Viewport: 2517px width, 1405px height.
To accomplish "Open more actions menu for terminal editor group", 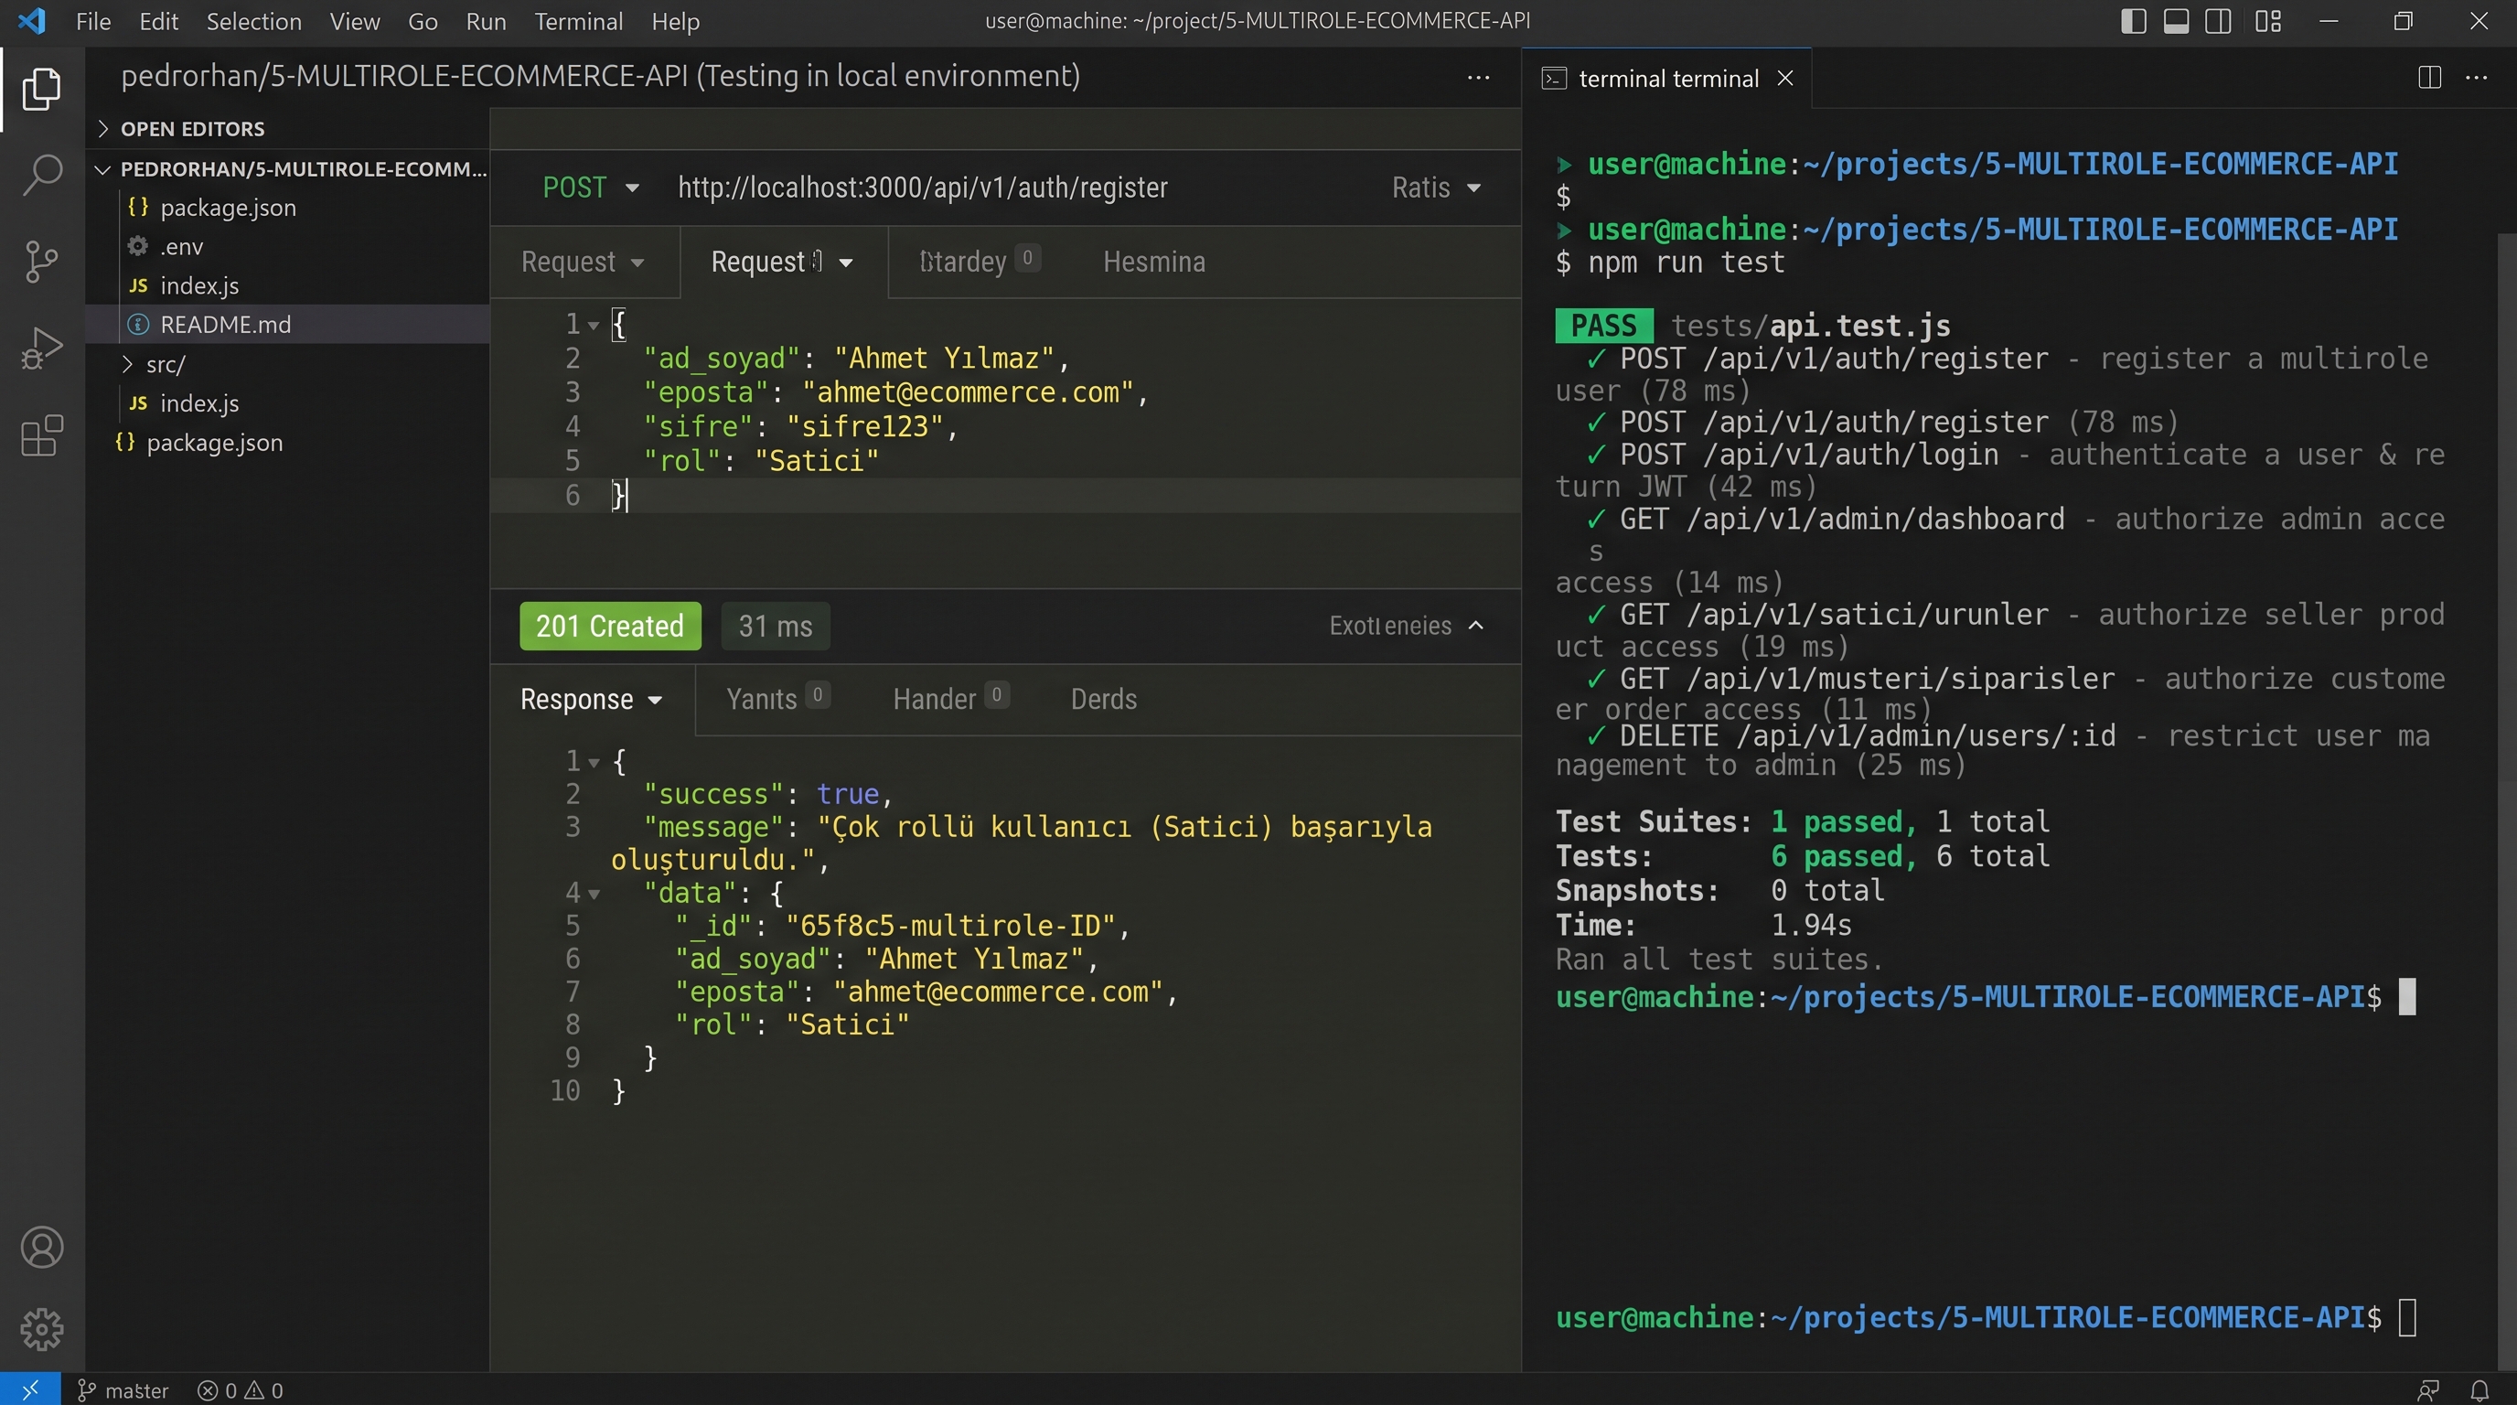I will click(2476, 77).
